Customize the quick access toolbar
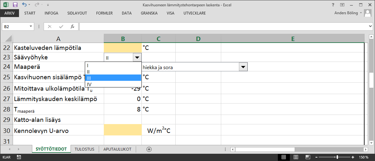Viewport: 375px width, 161px height. coord(48,5)
